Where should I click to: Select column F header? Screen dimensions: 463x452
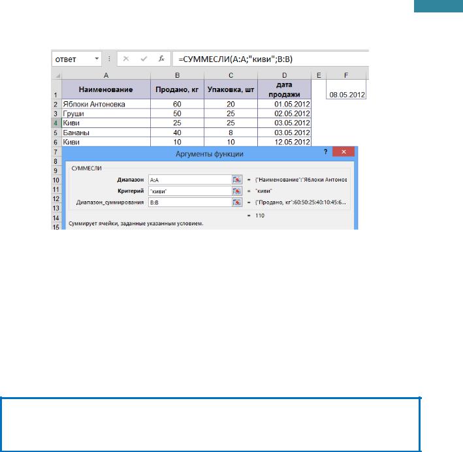346,76
